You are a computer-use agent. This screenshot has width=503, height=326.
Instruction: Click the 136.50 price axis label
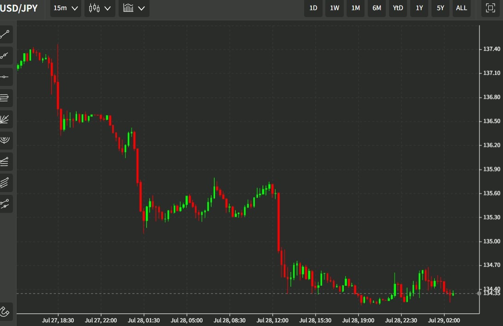coord(492,121)
